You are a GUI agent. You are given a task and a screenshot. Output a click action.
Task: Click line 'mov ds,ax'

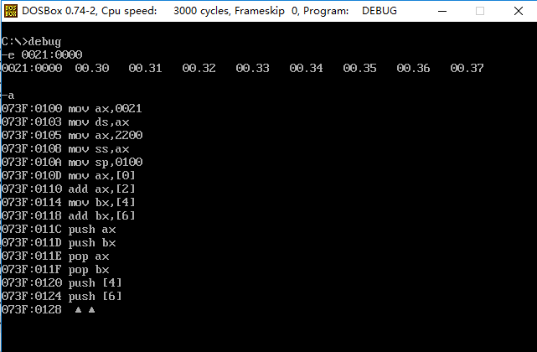[65, 122]
